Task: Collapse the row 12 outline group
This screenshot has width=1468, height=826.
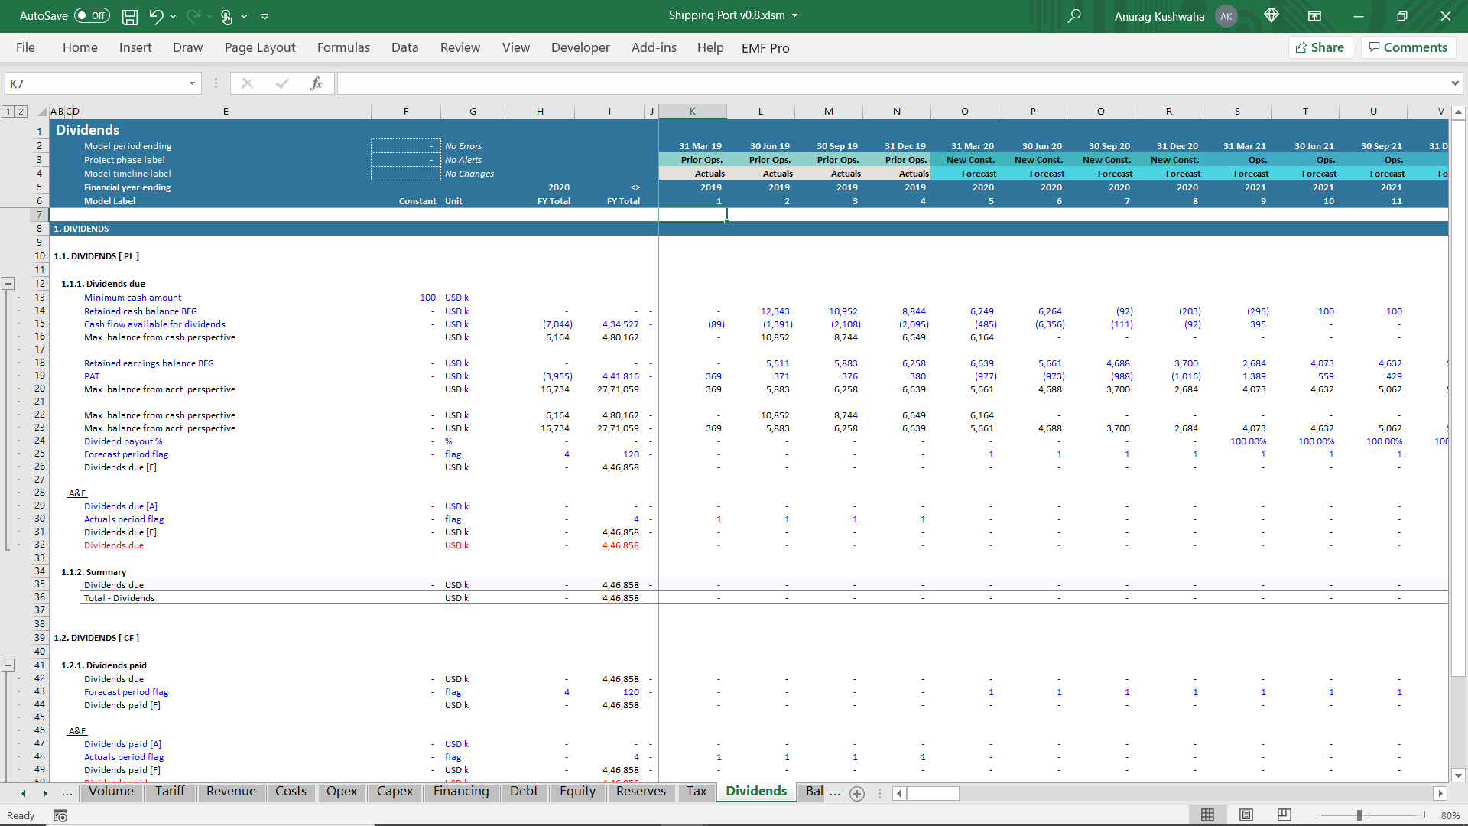Action: coord(8,284)
